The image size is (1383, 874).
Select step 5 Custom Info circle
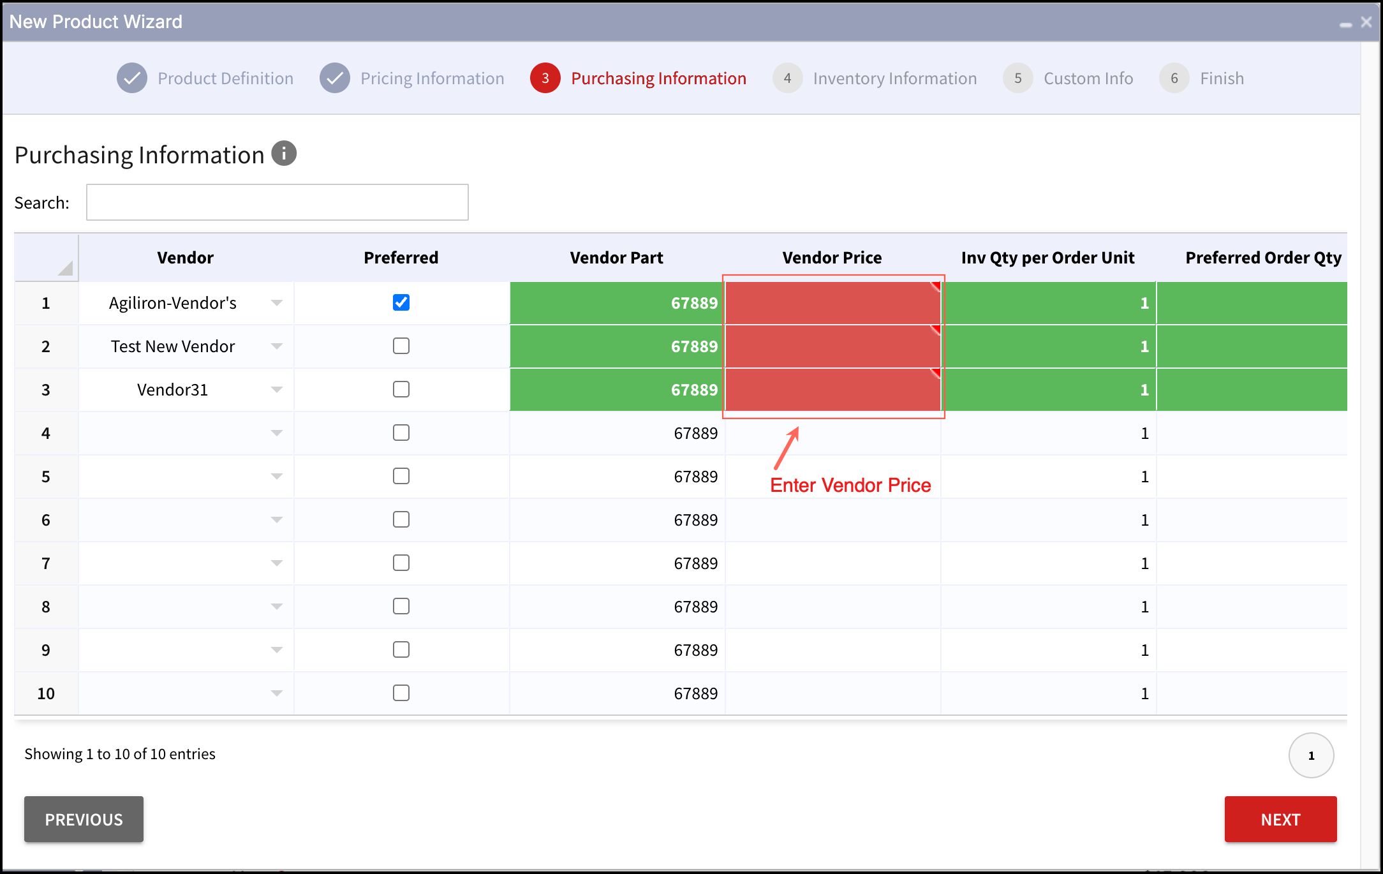[1018, 78]
